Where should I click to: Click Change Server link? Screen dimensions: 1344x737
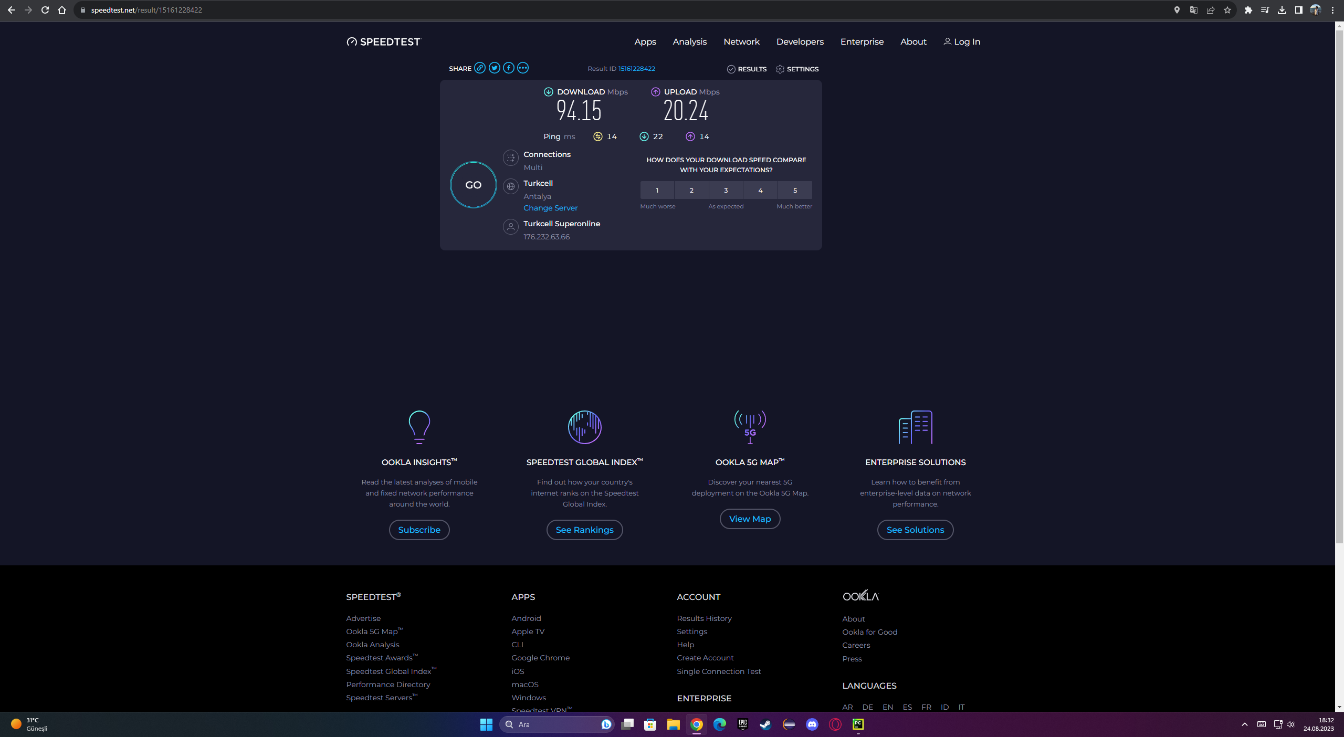pos(550,208)
